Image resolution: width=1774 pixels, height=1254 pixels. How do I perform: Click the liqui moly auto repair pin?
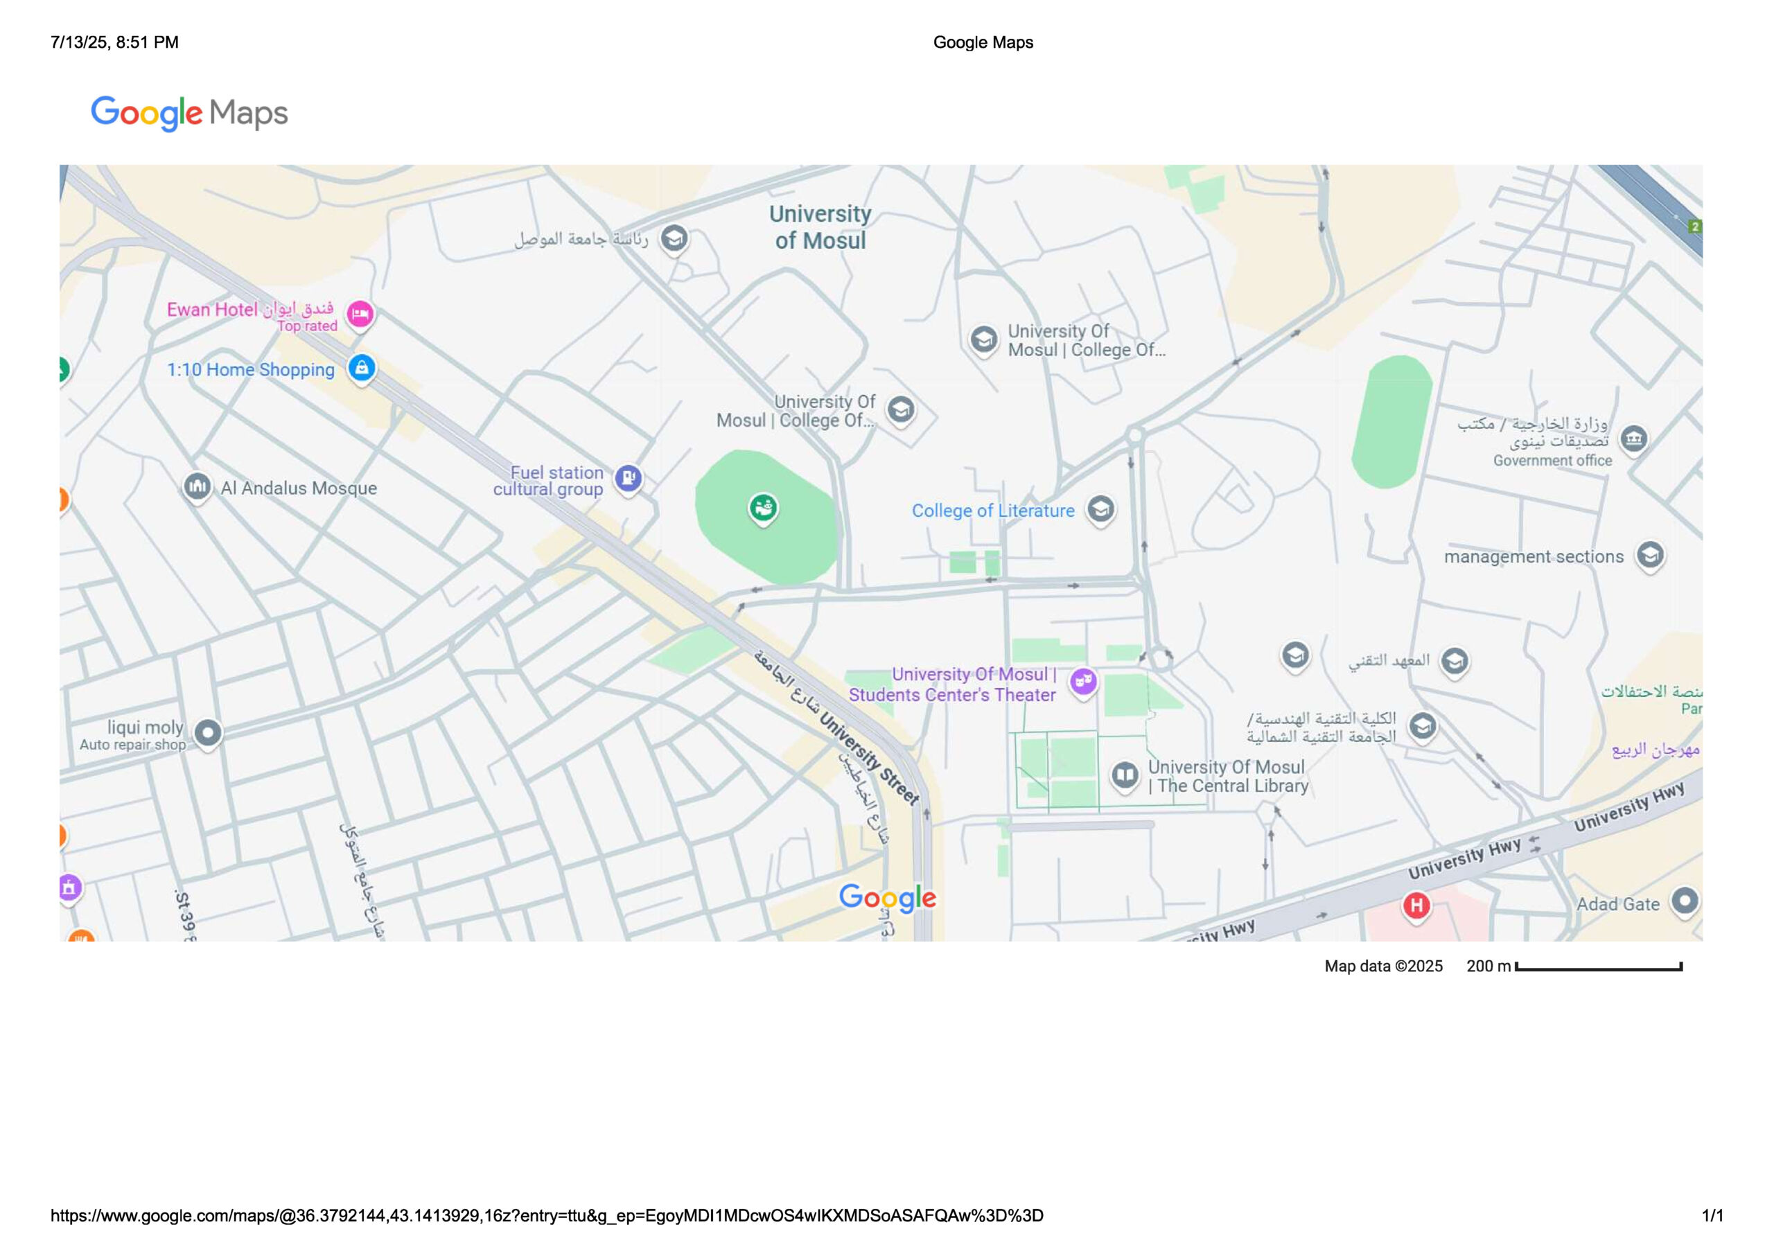207,732
